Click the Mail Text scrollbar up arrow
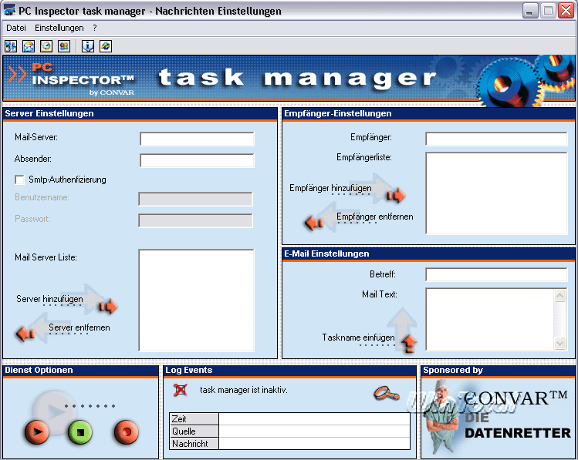This screenshot has width=578, height=460. pos(560,296)
